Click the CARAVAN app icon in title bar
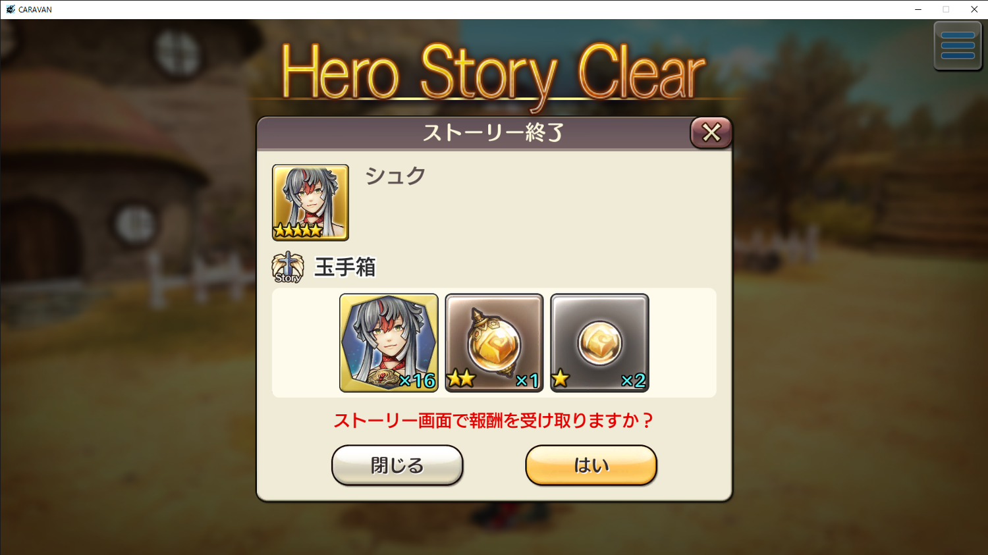The height and width of the screenshot is (555, 988). click(10, 9)
